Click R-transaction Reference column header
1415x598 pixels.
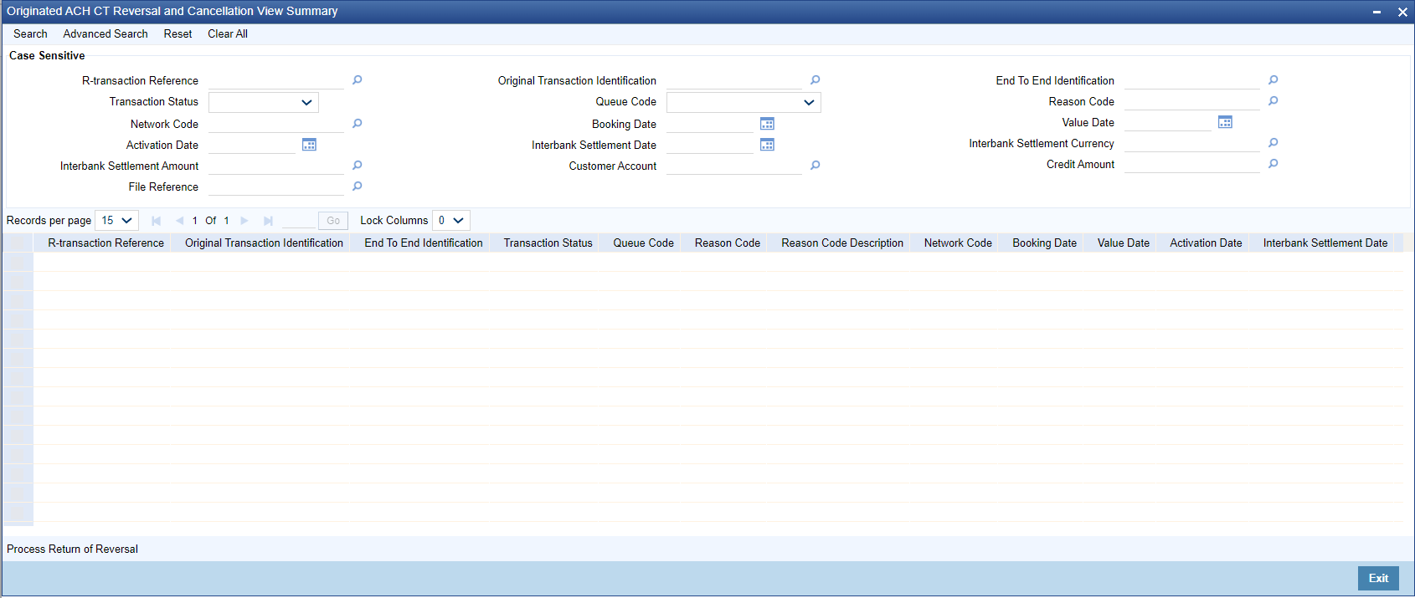point(105,243)
